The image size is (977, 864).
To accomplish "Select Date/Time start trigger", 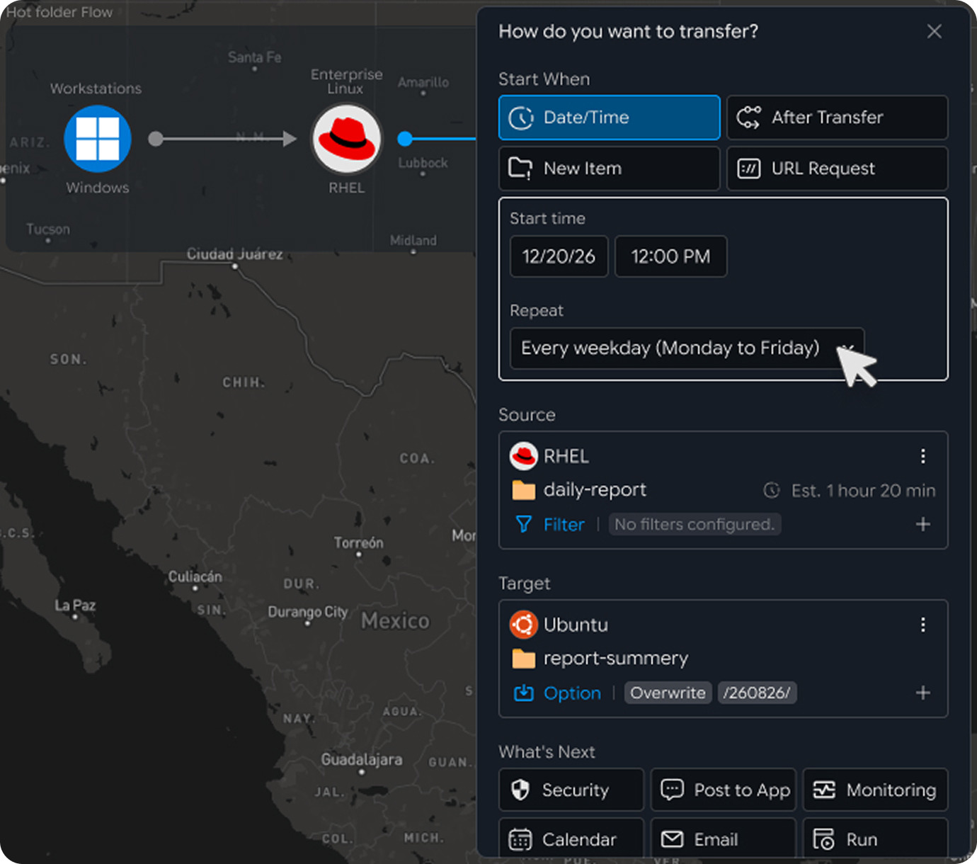I will click(x=610, y=118).
